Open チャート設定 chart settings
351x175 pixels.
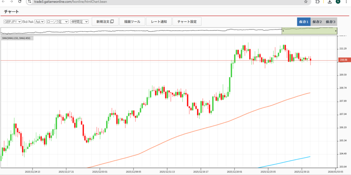(187, 22)
